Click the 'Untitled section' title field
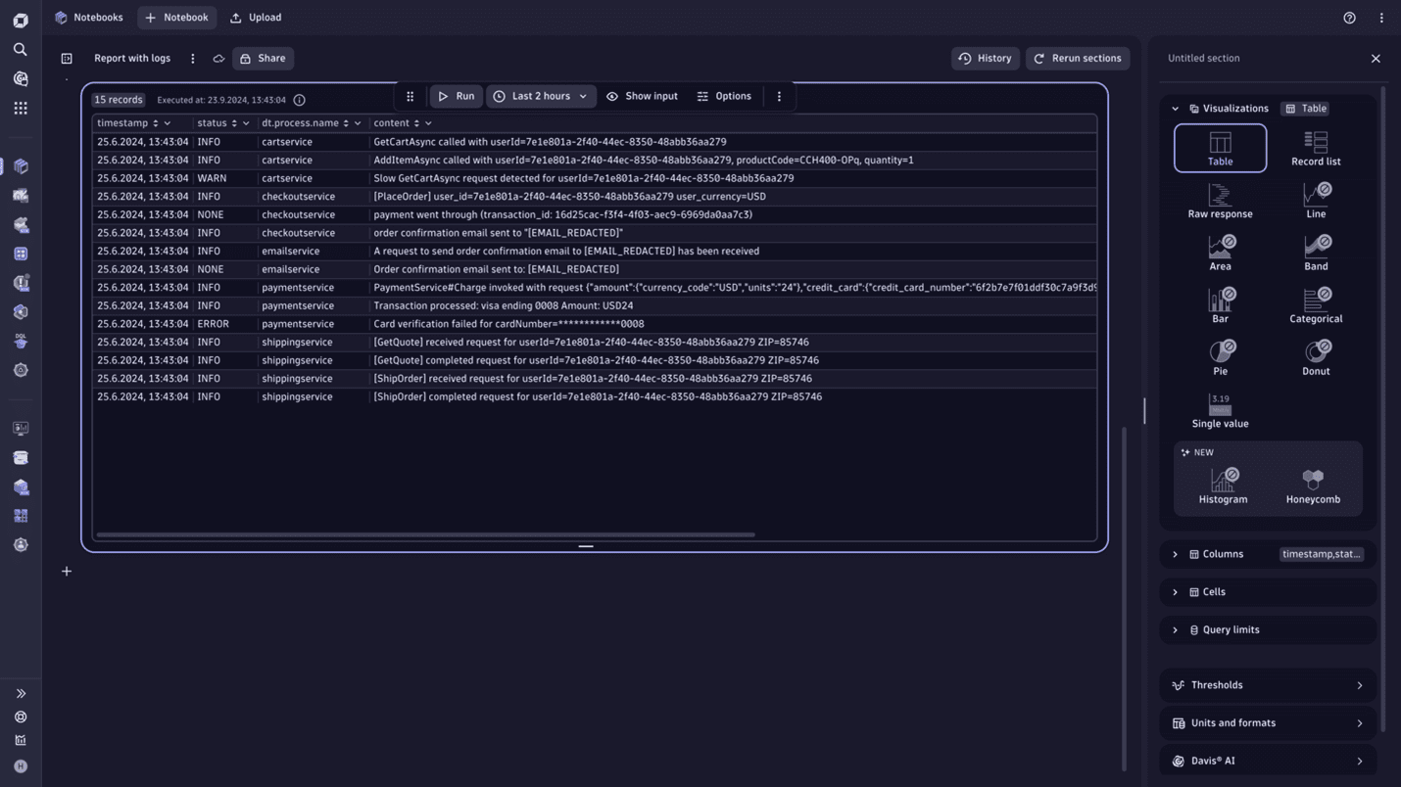 [1204, 59]
